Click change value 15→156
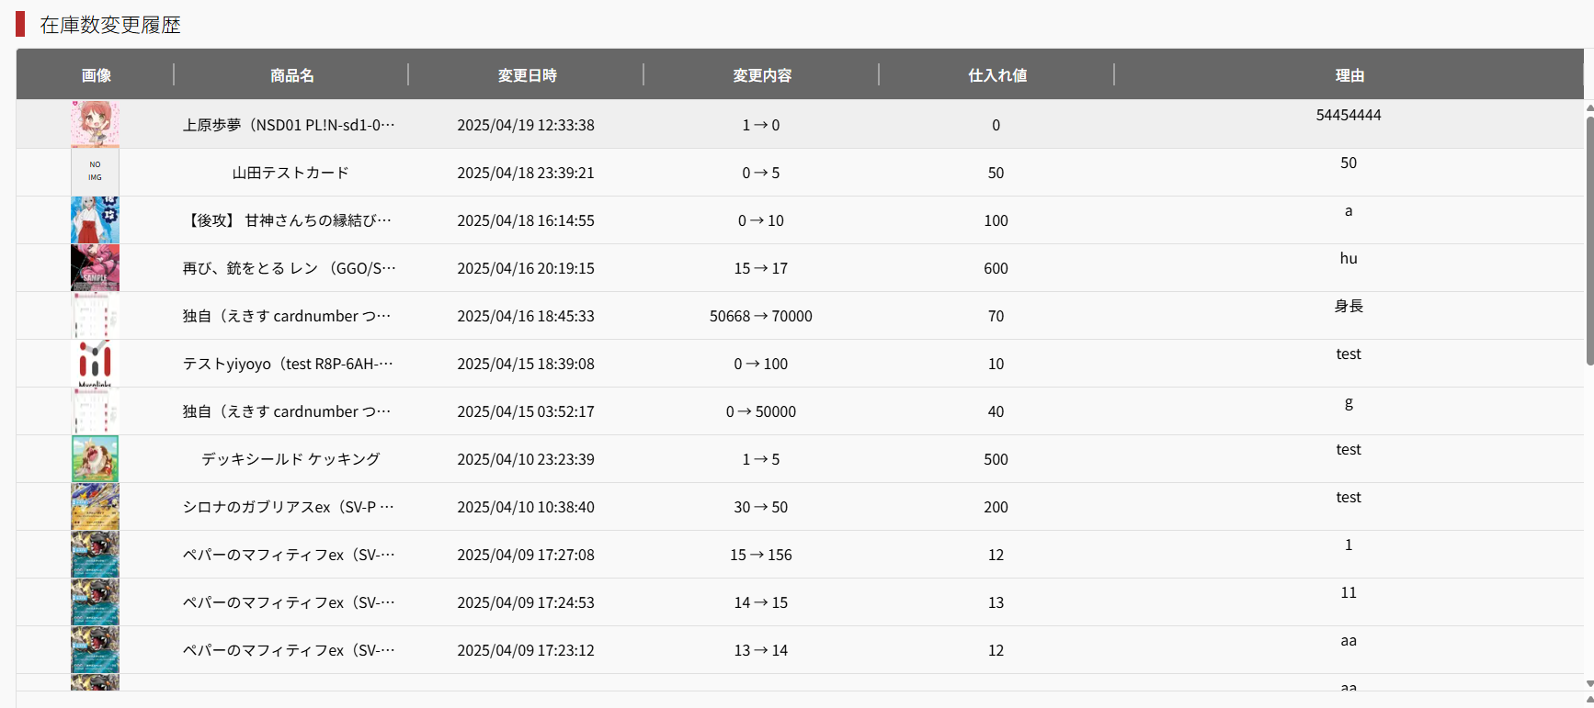Image resolution: width=1594 pixels, height=708 pixels. pos(761,555)
